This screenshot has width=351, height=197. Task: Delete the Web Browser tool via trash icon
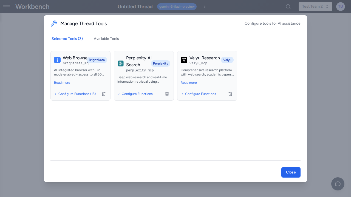pos(103,94)
